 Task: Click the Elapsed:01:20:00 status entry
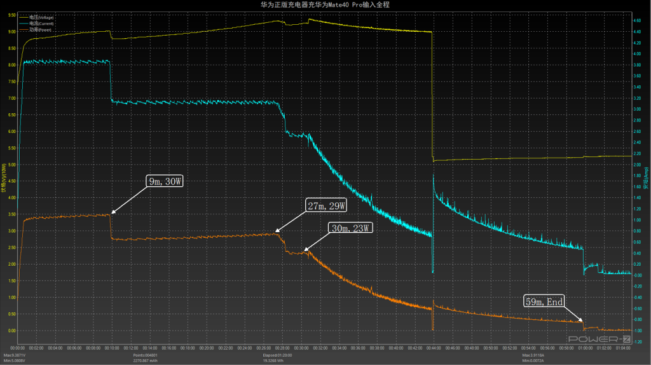coord(277,355)
